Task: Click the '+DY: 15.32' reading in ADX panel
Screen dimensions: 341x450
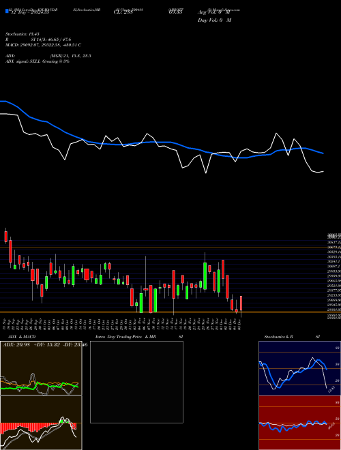Action: [46, 345]
